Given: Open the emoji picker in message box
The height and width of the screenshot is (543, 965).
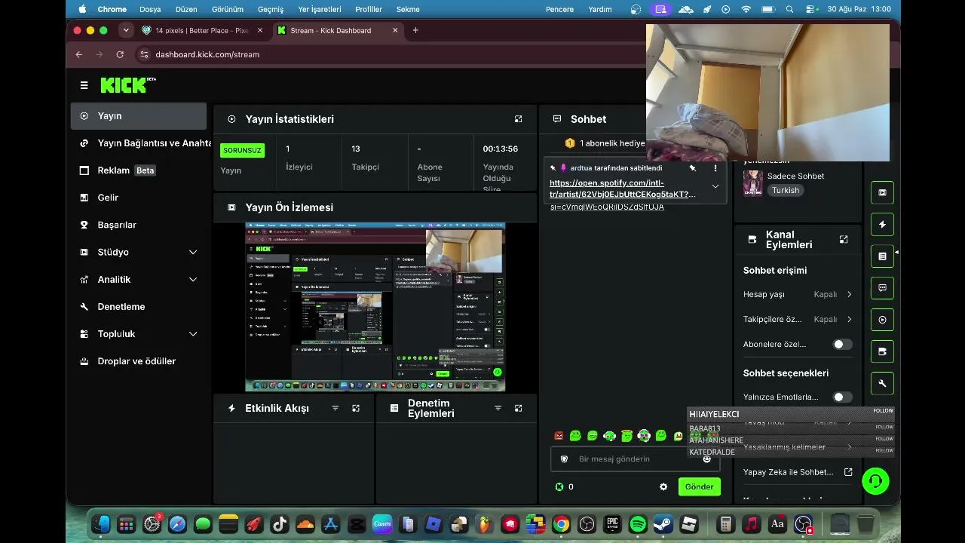Looking at the screenshot, I should 707,459.
